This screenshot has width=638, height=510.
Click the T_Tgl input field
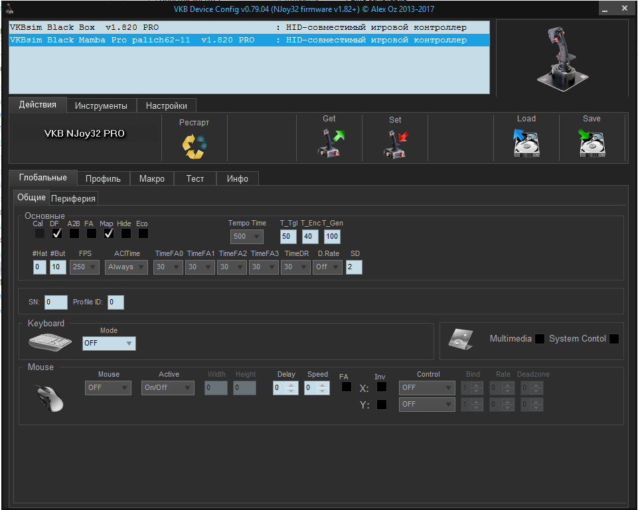(288, 237)
